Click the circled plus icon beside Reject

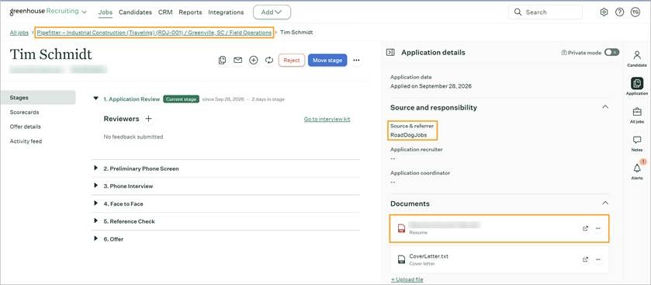click(253, 61)
